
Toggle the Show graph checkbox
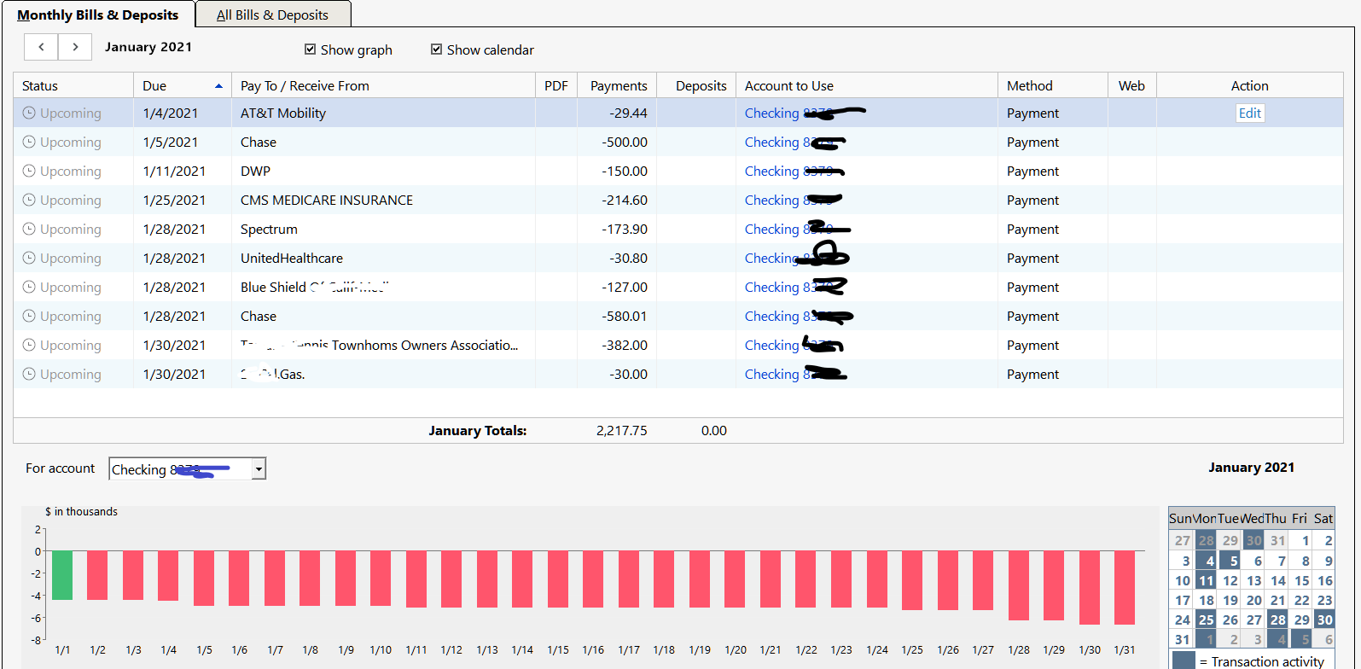point(310,49)
